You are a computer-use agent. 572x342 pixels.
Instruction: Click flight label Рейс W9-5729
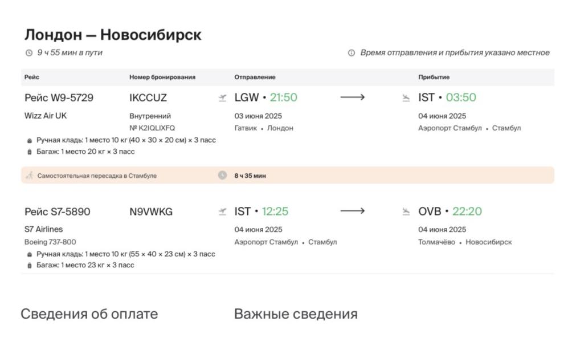tap(59, 98)
